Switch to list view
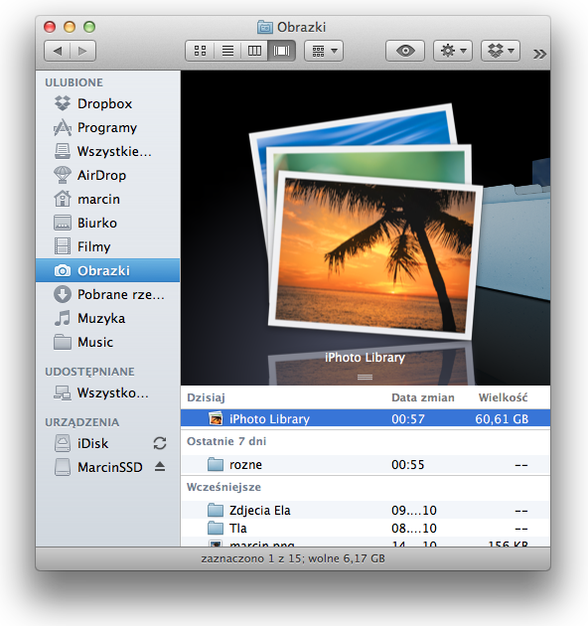 tap(227, 51)
